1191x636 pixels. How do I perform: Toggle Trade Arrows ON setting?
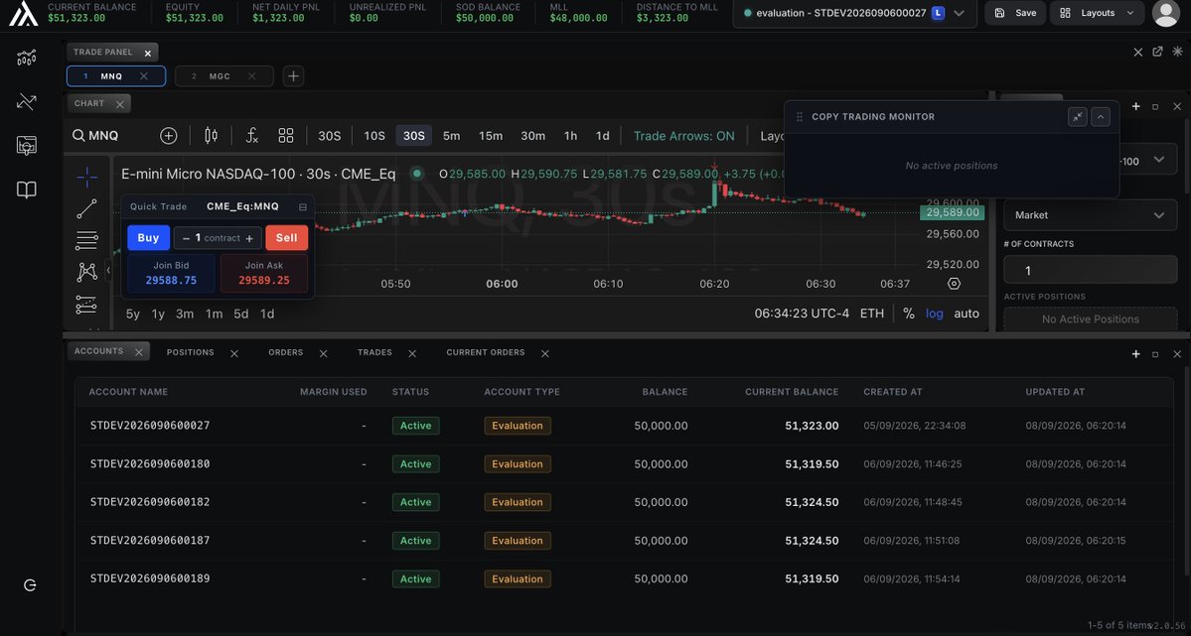click(683, 136)
